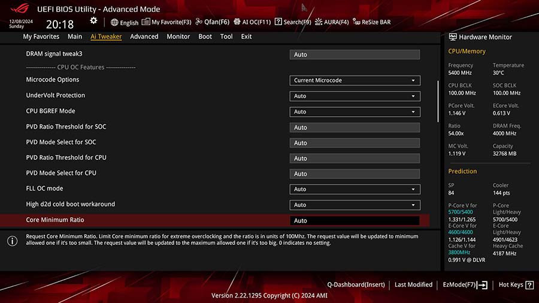This screenshot has height=303, width=539.
Task: Click the Hardware Monitor display icon
Action: (x=453, y=37)
